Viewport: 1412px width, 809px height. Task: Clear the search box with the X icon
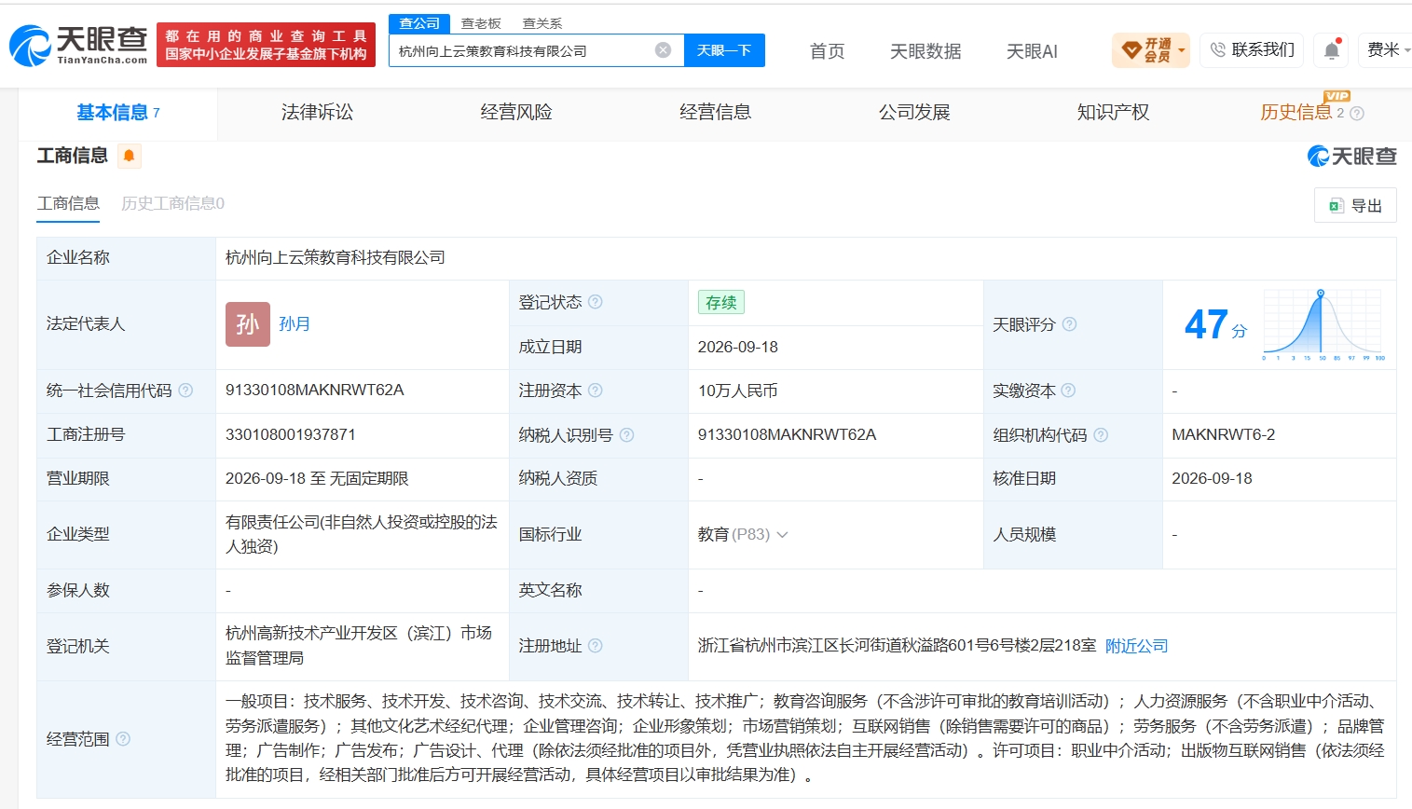point(663,50)
